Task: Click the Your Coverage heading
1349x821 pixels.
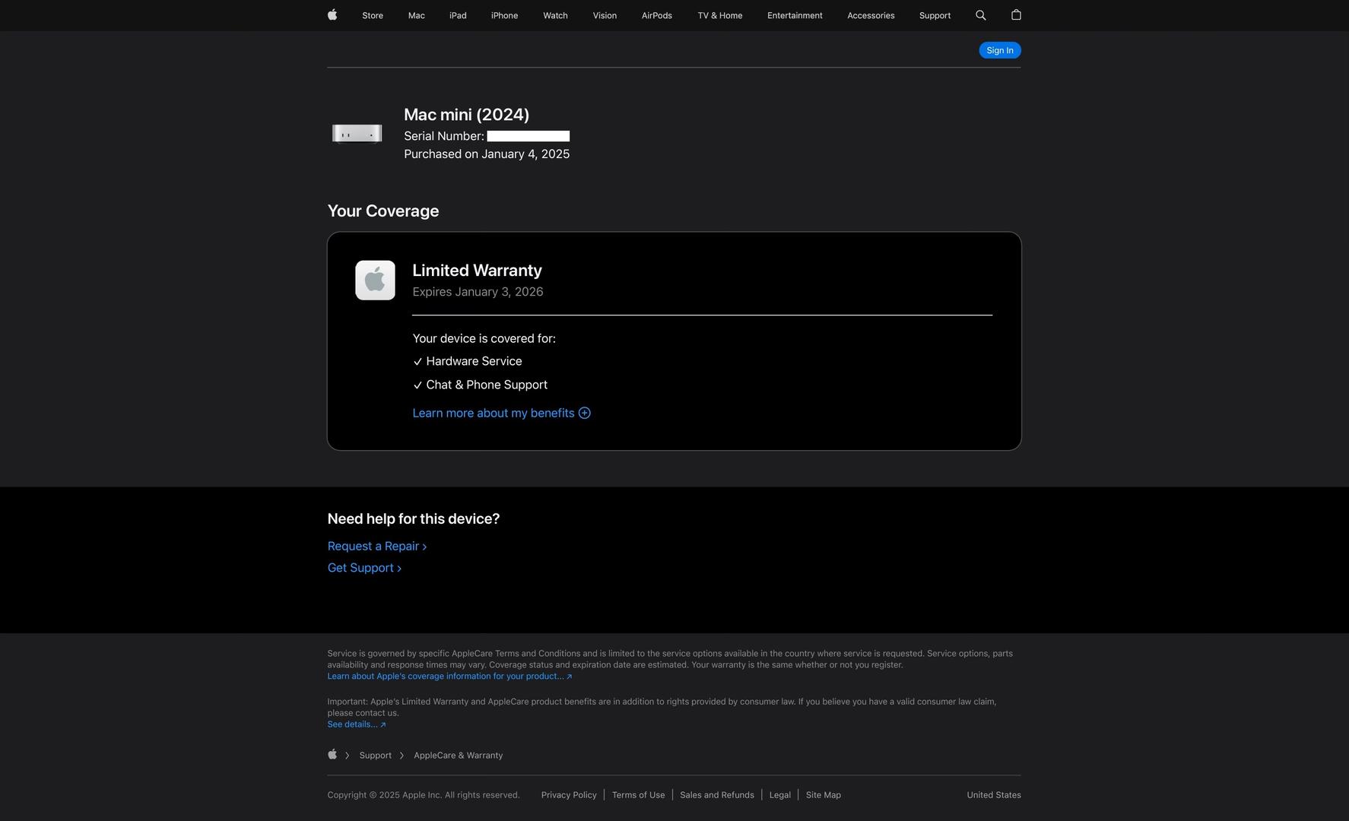Action: pyautogui.click(x=383, y=211)
